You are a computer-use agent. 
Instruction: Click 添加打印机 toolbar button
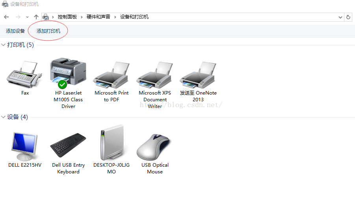[x=48, y=31]
